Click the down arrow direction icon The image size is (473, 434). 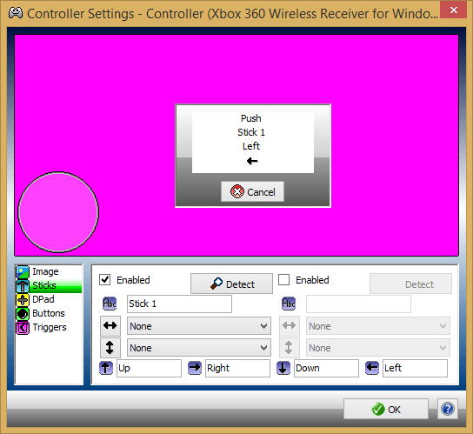[x=283, y=368]
